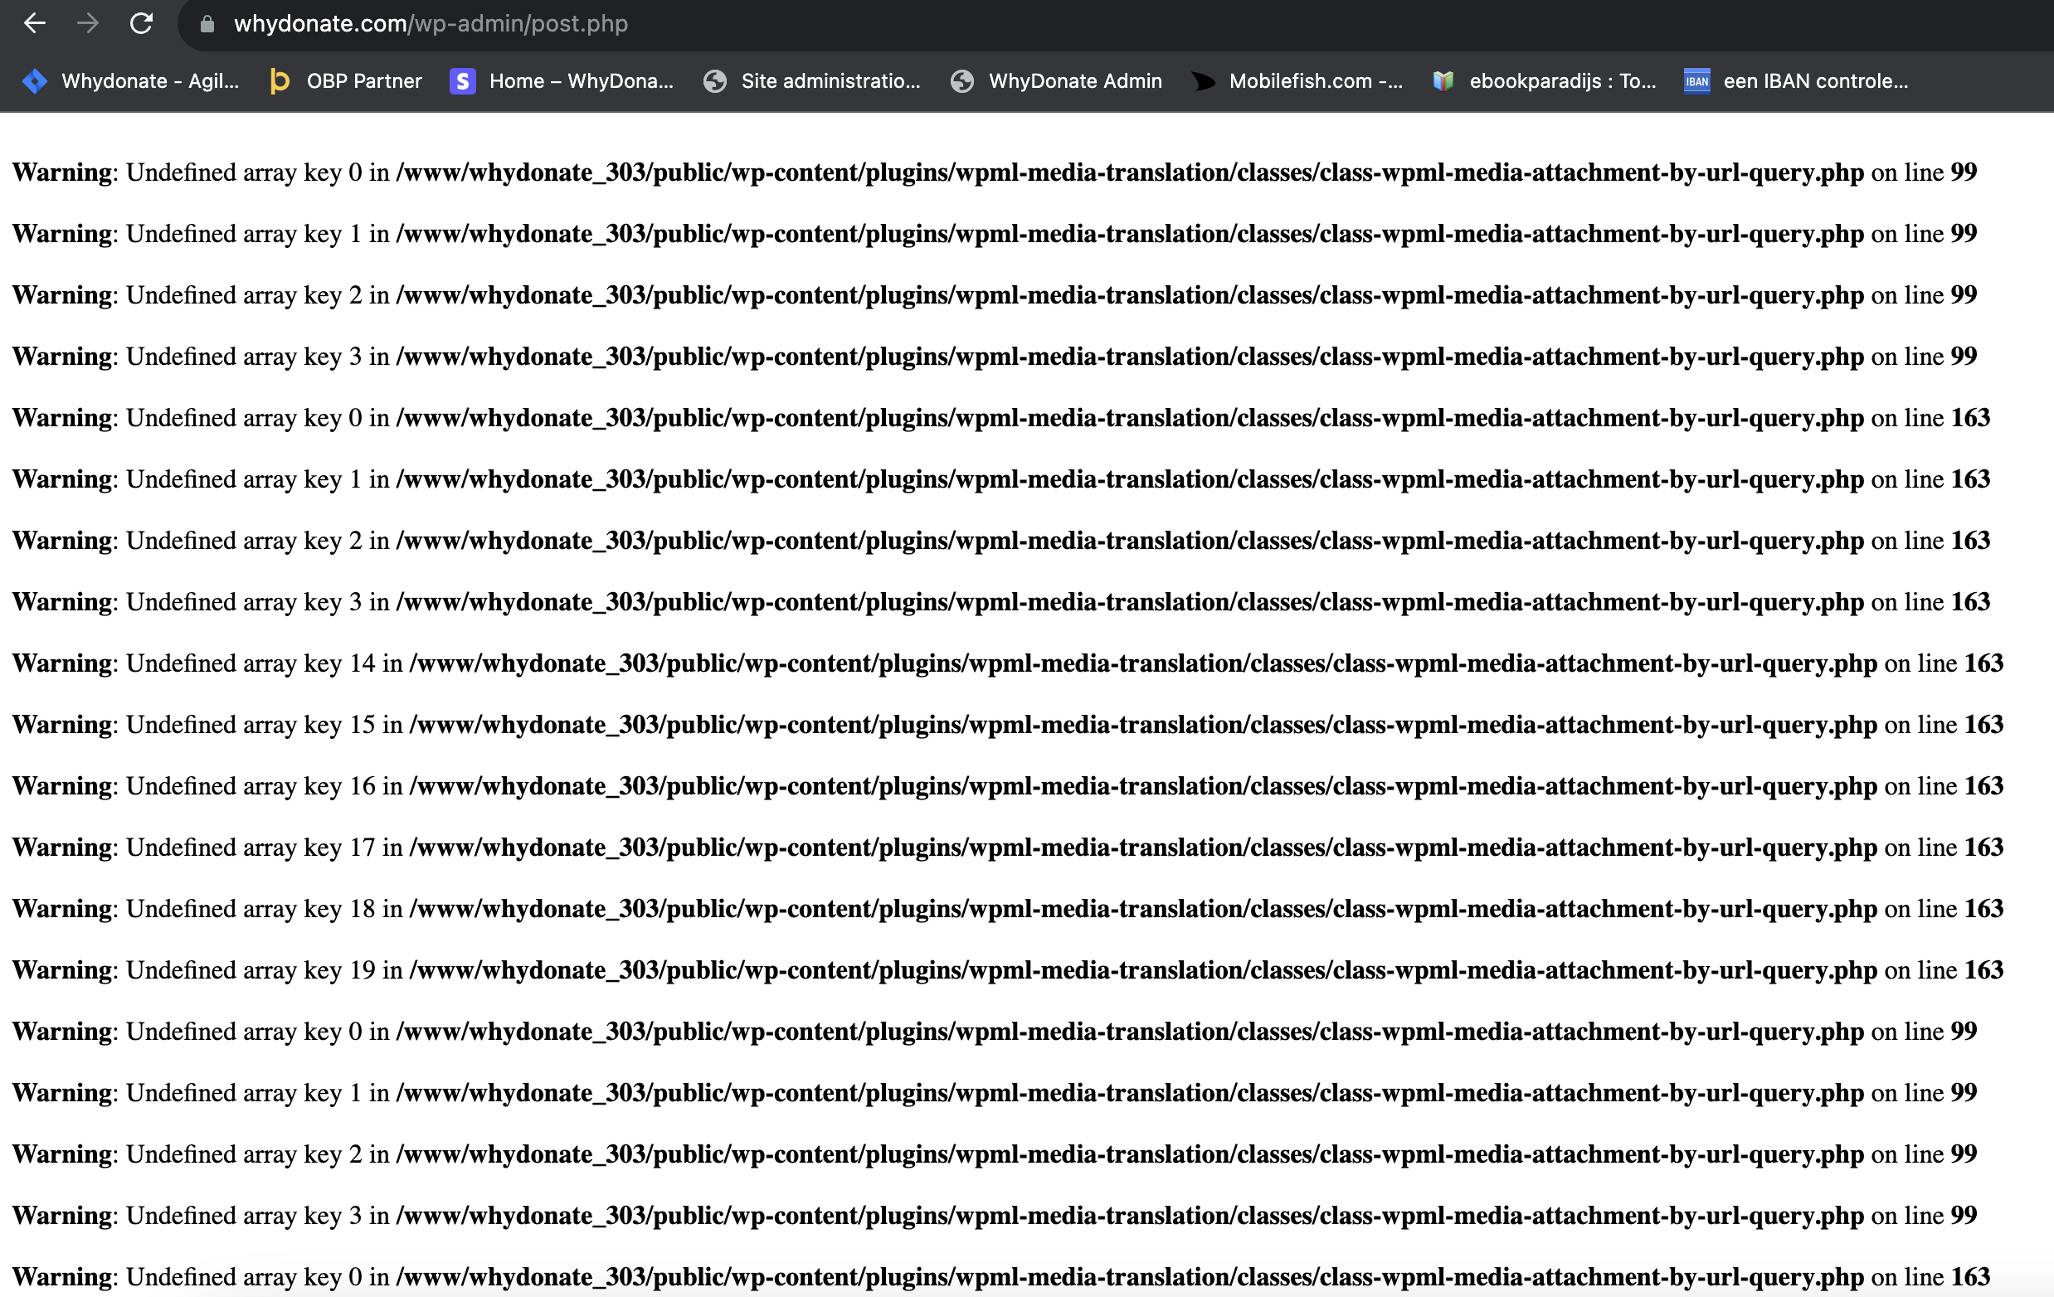Image resolution: width=2054 pixels, height=1297 pixels.
Task: Click the first 'Undefined array key 3' warning, line 99
Action: 995,357
